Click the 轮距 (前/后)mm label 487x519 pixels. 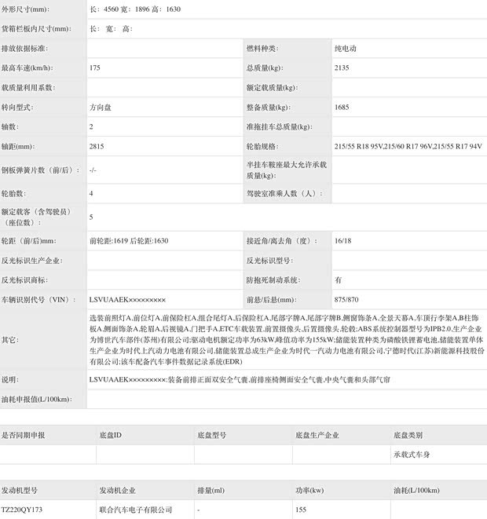(29, 241)
